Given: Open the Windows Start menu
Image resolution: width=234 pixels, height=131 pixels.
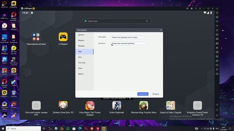Looking at the screenshot, I should (x=3, y=128).
